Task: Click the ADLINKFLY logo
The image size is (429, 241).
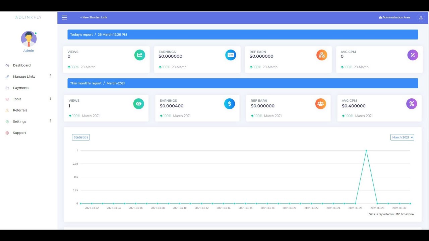Action: (28, 17)
